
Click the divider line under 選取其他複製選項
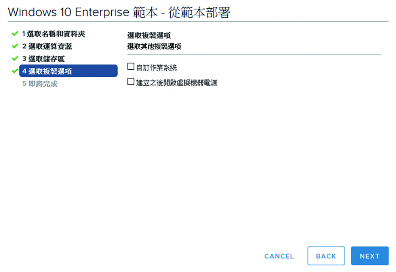click(254, 54)
